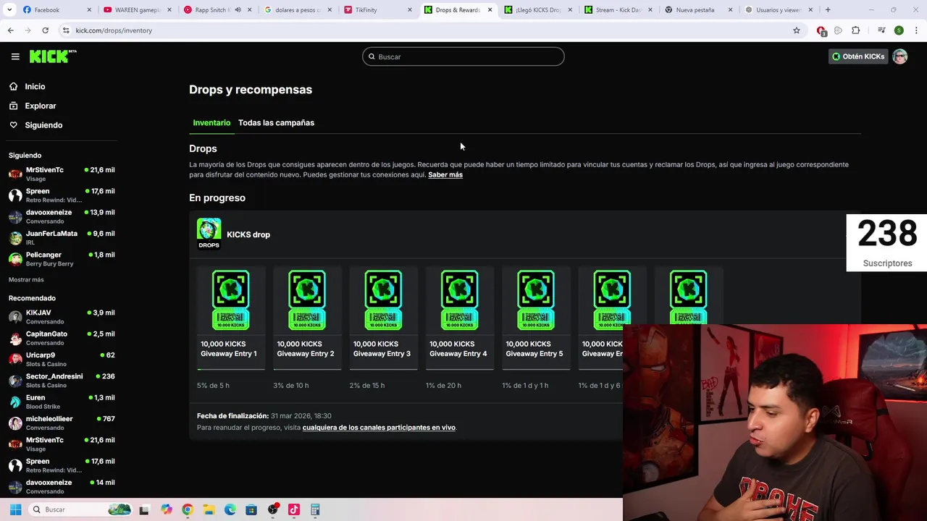Click the address bar URL kick.com/drops/inventory
Viewport: 927px width, 521px height.
tap(114, 30)
